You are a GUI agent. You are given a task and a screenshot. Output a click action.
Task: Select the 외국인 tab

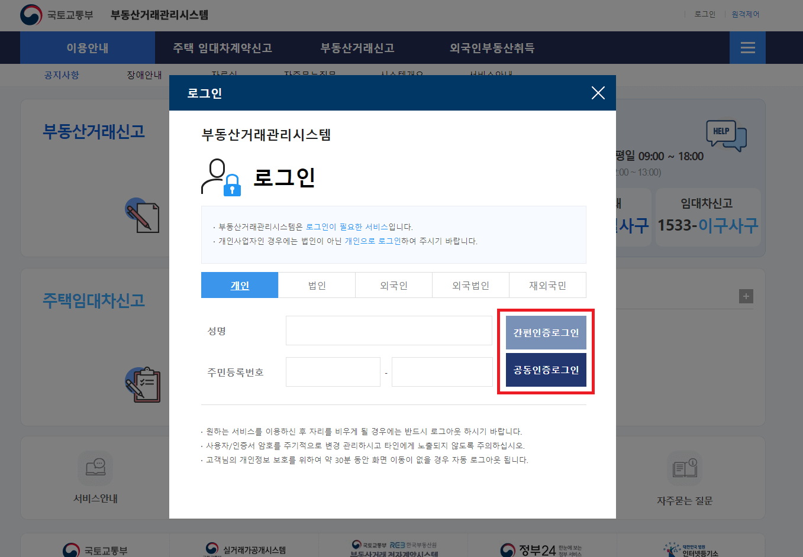(x=394, y=284)
